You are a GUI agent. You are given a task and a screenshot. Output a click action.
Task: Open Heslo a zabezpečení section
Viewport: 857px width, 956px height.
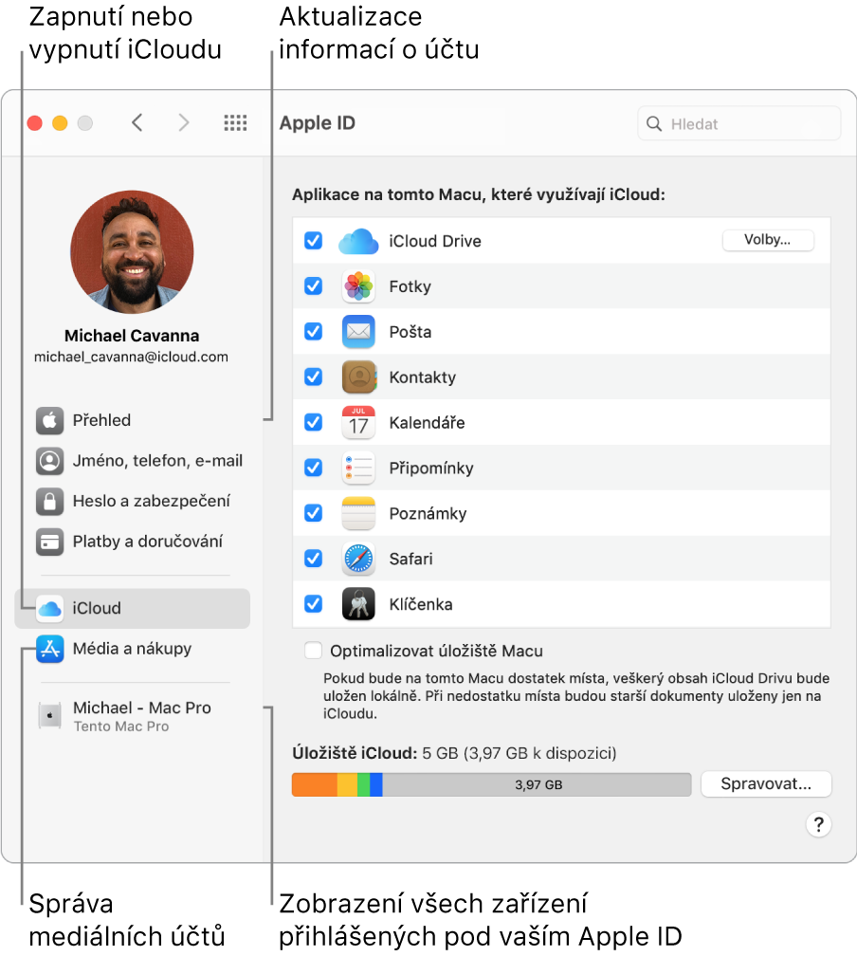(x=133, y=501)
